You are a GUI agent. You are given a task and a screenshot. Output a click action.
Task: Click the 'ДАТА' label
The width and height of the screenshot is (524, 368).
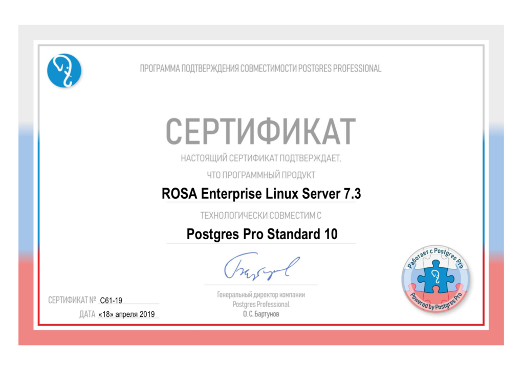tap(87, 314)
